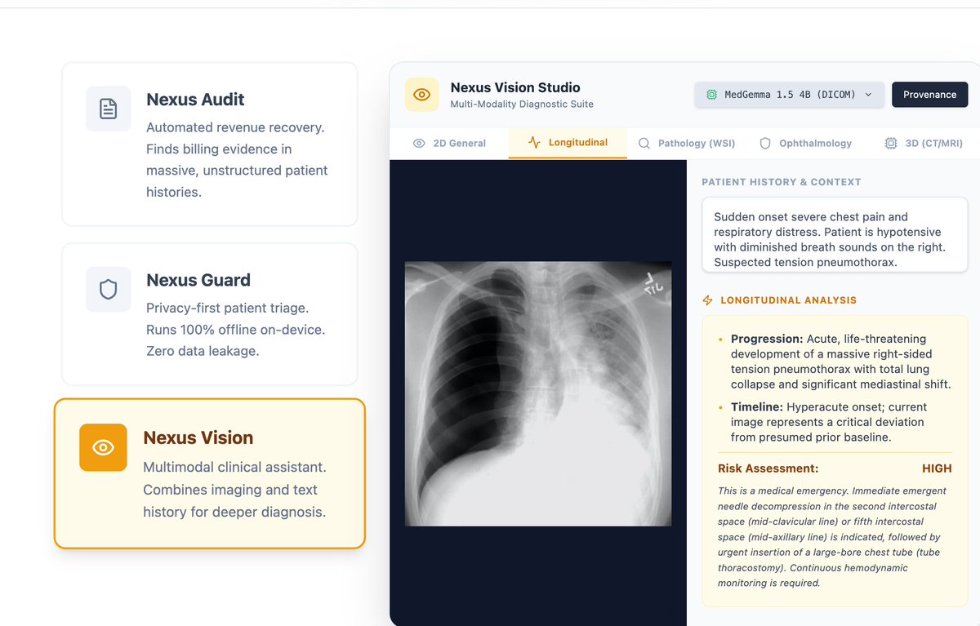Click the Nexus Vision Studio eye logo

coord(421,95)
